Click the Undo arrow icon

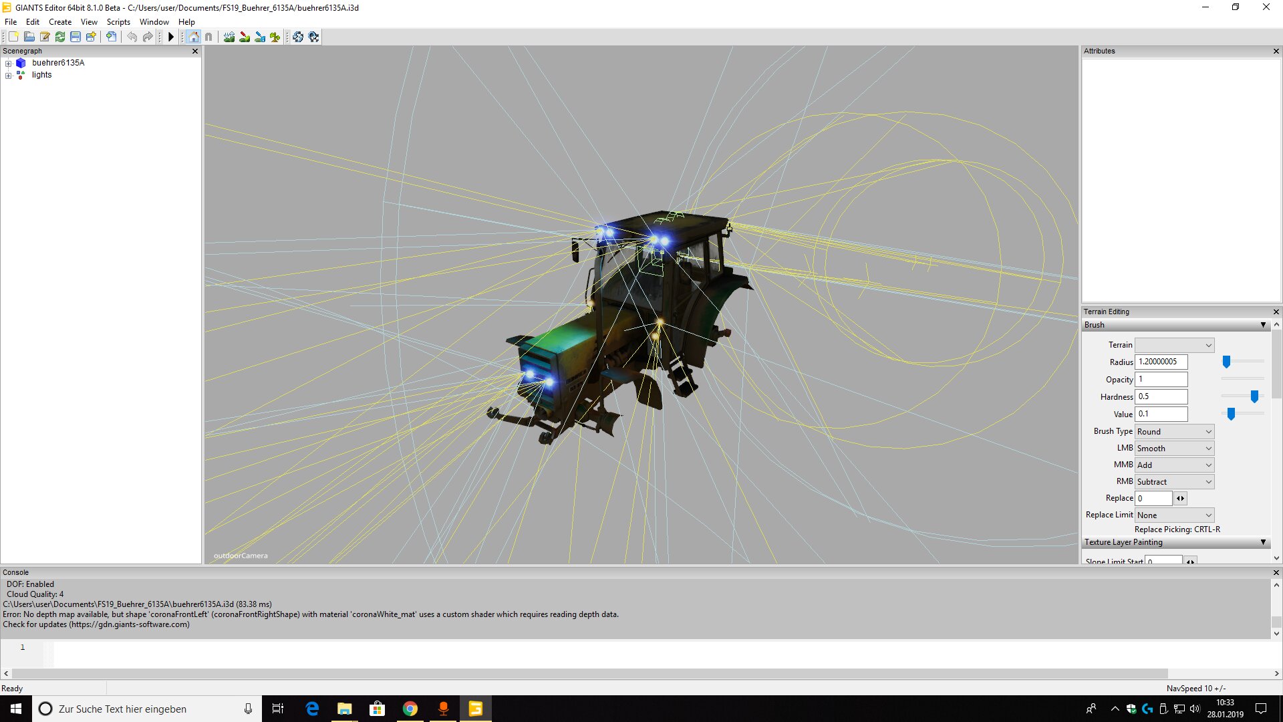[132, 37]
